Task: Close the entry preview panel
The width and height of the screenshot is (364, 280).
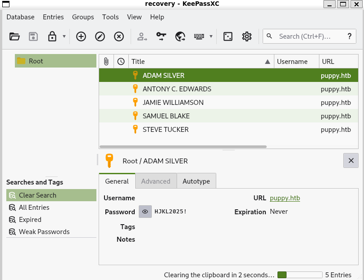Action: pyautogui.click(x=351, y=161)
